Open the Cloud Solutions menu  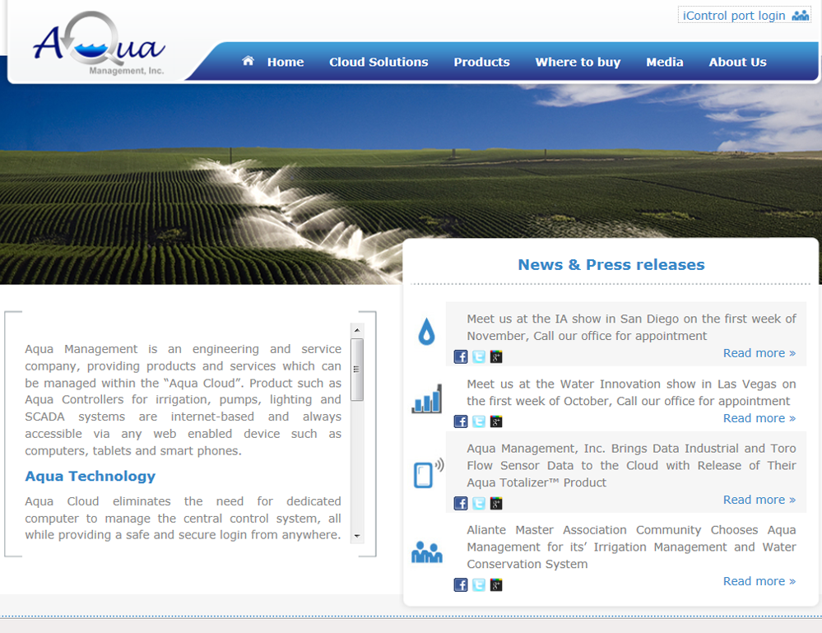point(378,62)
